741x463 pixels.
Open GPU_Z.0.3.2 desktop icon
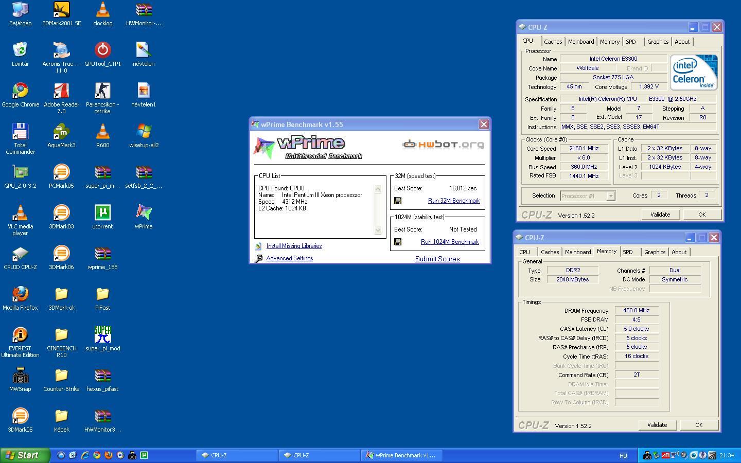(20, 172)
